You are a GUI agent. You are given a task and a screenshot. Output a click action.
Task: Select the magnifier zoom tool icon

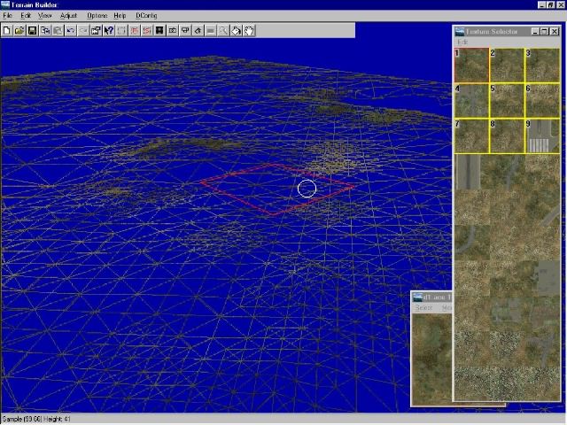pyautogui.click(x=223, y=31)
